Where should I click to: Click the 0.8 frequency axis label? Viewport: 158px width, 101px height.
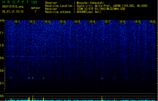click(2, 71)
